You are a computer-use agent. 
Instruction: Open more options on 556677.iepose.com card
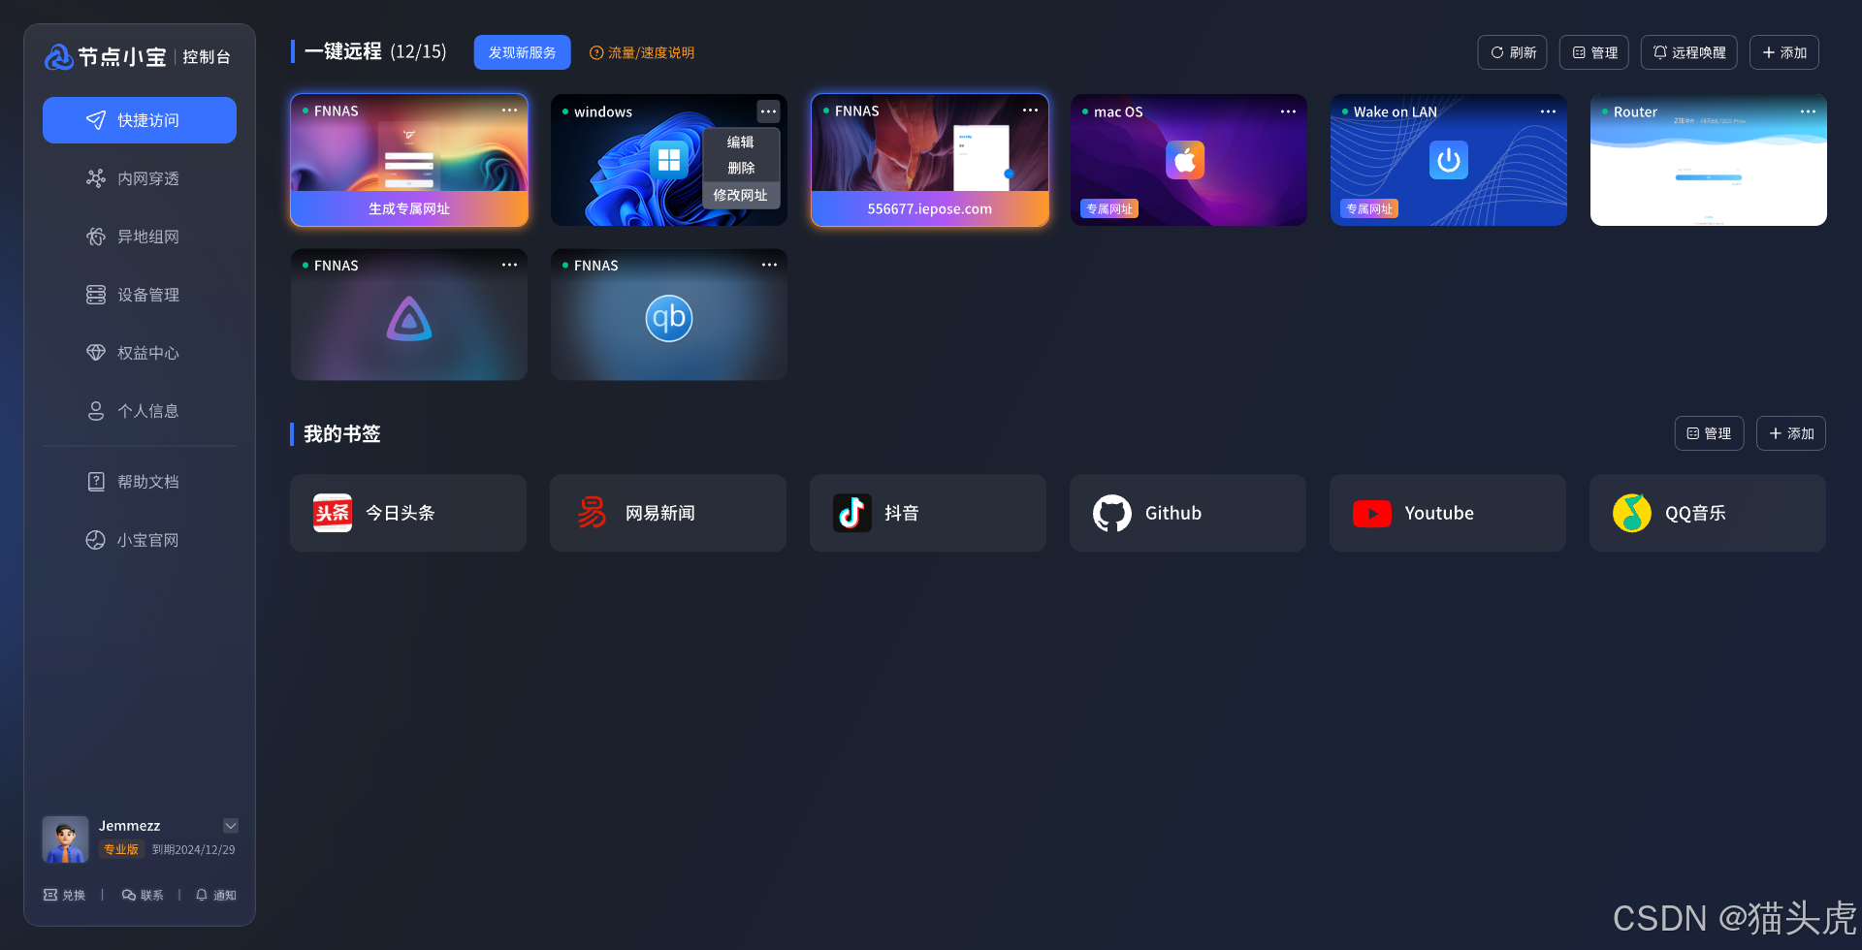tap(1030, 111)
